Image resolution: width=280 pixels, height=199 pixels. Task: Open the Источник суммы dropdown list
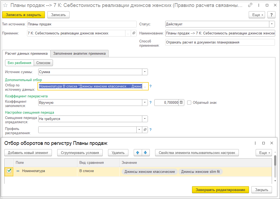click(x=145, y=72)
